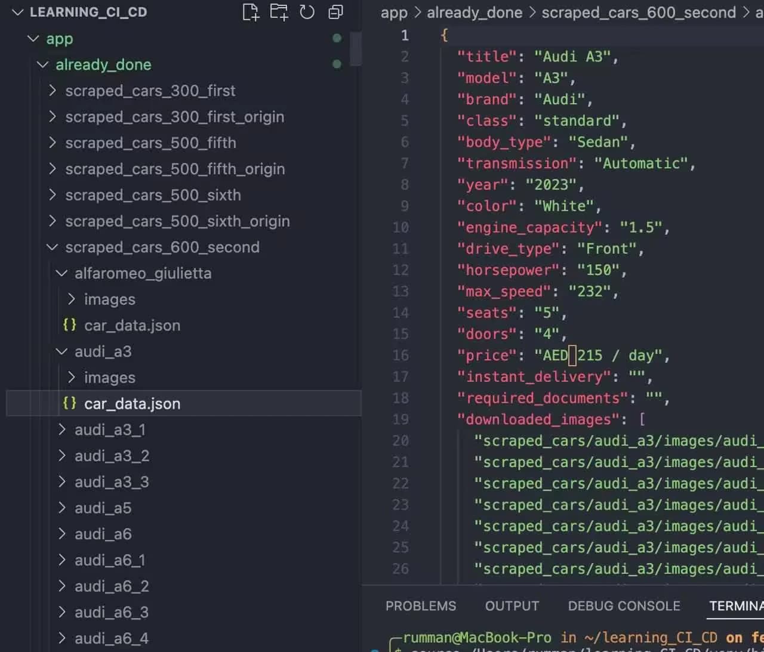The width and height of the screenshot is (764, 652).
Task: Select scraped_cars_500_sixth_origin folder
Action: 178,221
